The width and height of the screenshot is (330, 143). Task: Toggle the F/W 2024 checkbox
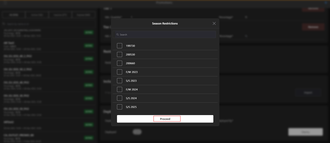pyautogui.click(x=120, y=89)
